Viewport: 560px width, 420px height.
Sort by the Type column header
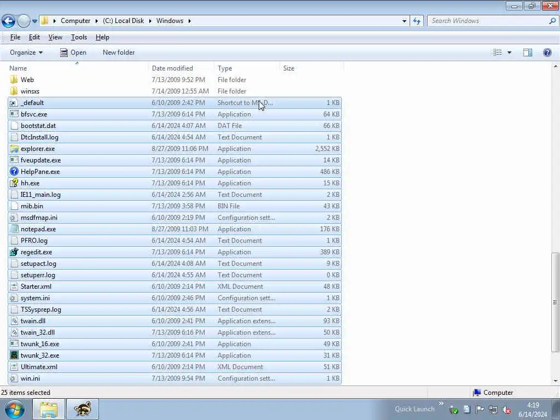pyautogui.click(x=225, y=68)
